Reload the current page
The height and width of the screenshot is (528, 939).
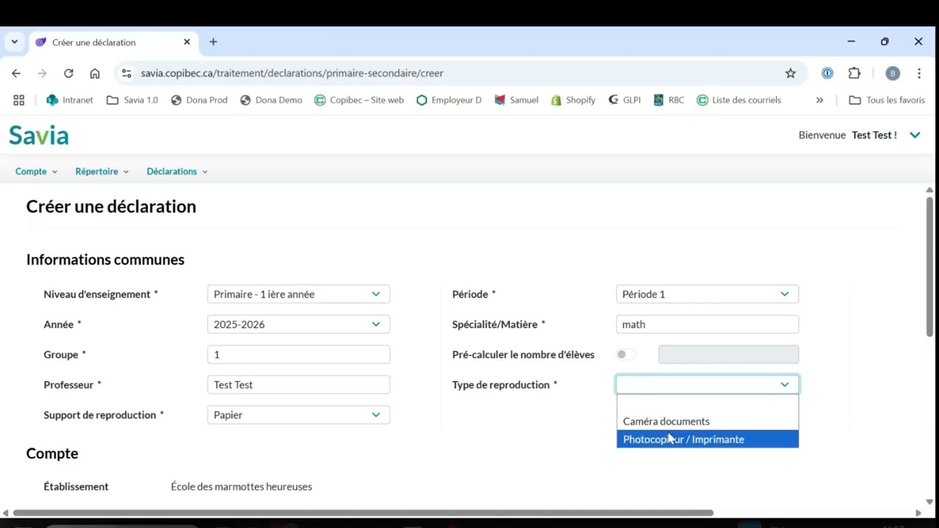tap(68, 73)
